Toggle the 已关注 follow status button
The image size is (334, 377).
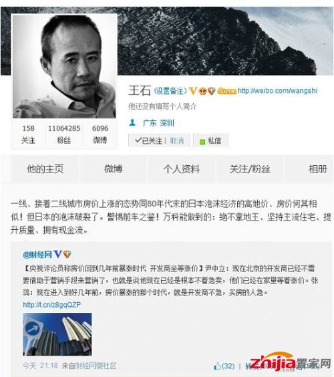[x=148, y=140]
